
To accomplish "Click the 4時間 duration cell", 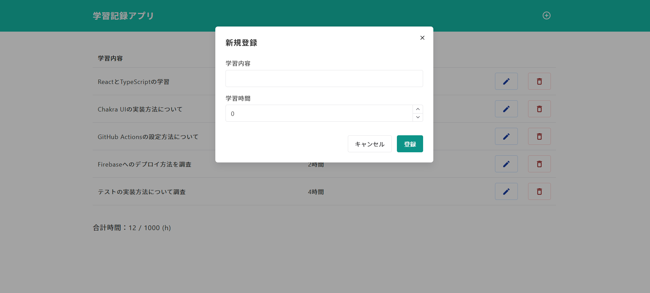I will (316, 192).
